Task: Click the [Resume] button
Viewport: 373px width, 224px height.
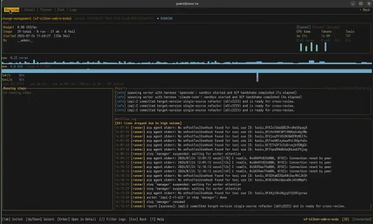Action: tap(333, 27)
